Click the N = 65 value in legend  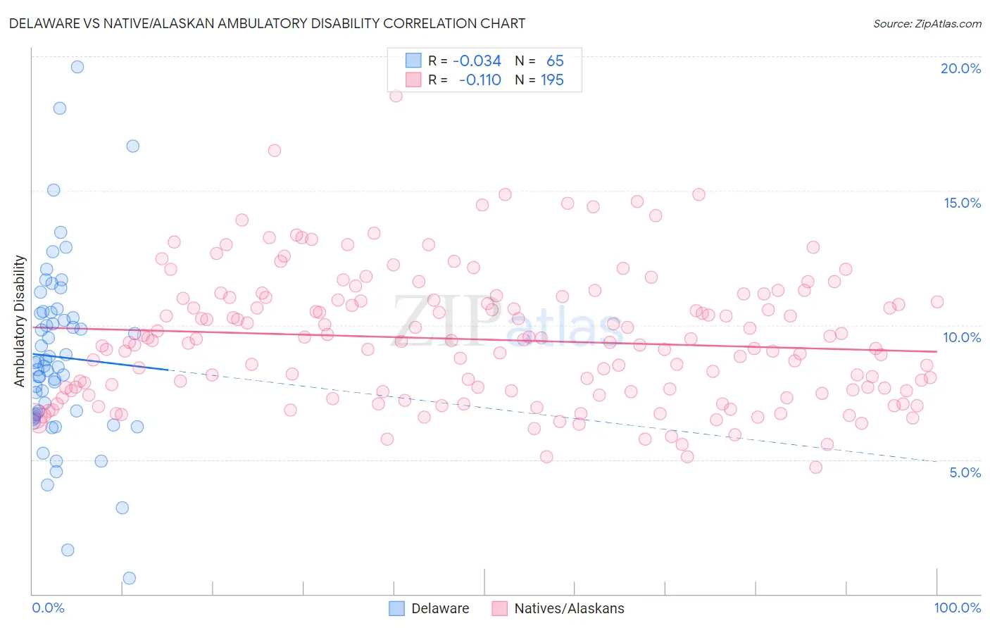540,61
